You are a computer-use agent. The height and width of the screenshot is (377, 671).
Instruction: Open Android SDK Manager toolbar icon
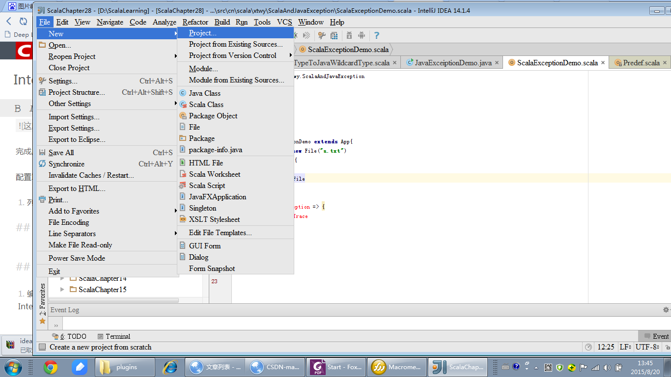pos(349,35)
